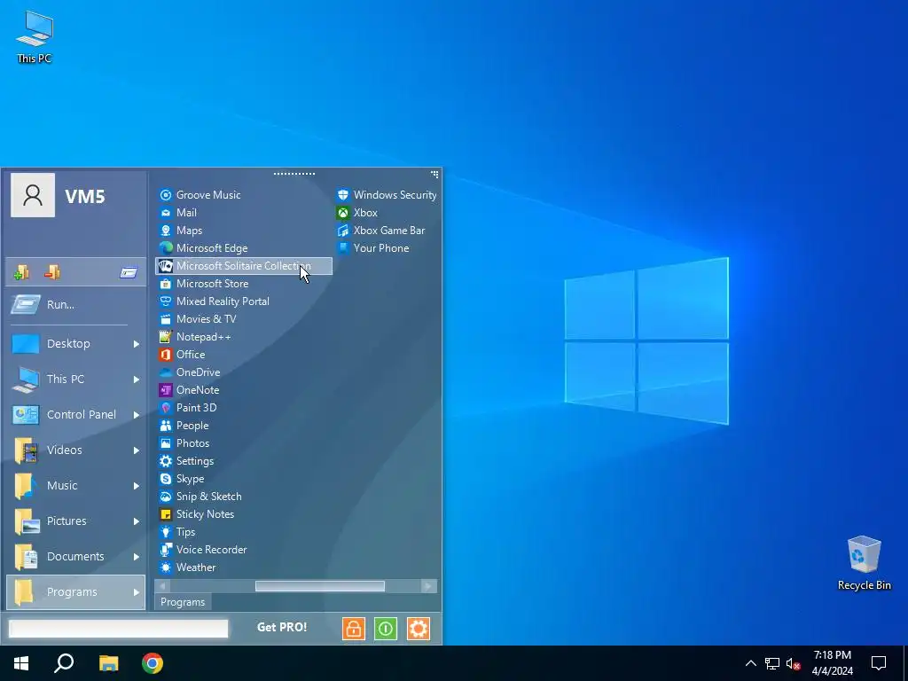Launch Notepad++
This screenshot has height=681, width=908.
pyautogui.click(x=195, y=336)
